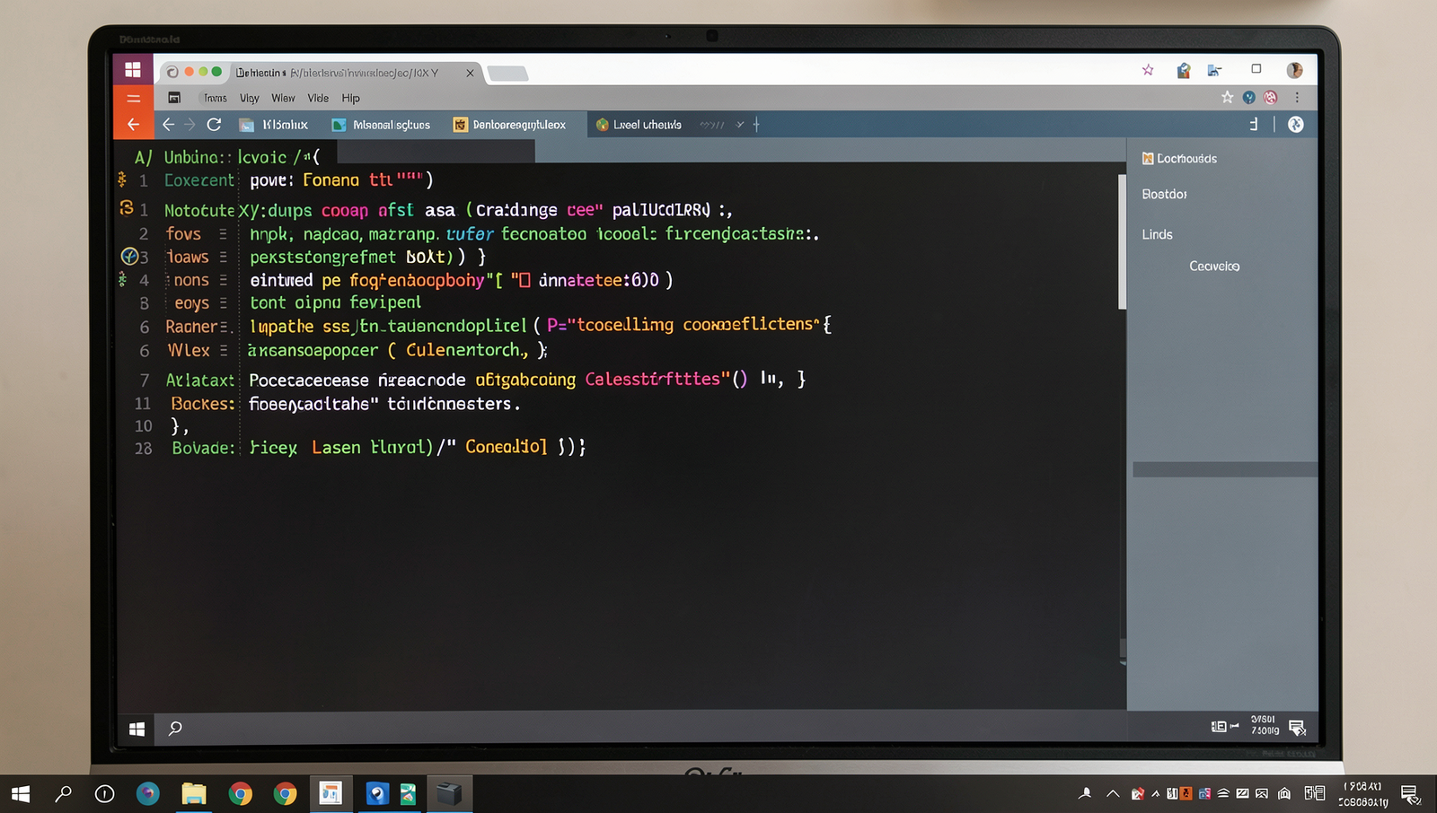Screen dimensions: 1437x813
Task: Show hidden tray icons on the bottom taskbar
Action: (x=1113, y=793)
